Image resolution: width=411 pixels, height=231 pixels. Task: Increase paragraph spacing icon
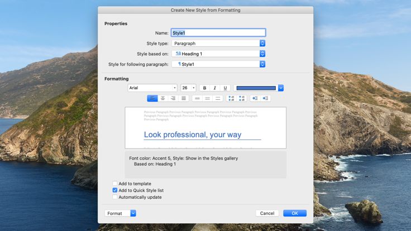click(231, 98)
